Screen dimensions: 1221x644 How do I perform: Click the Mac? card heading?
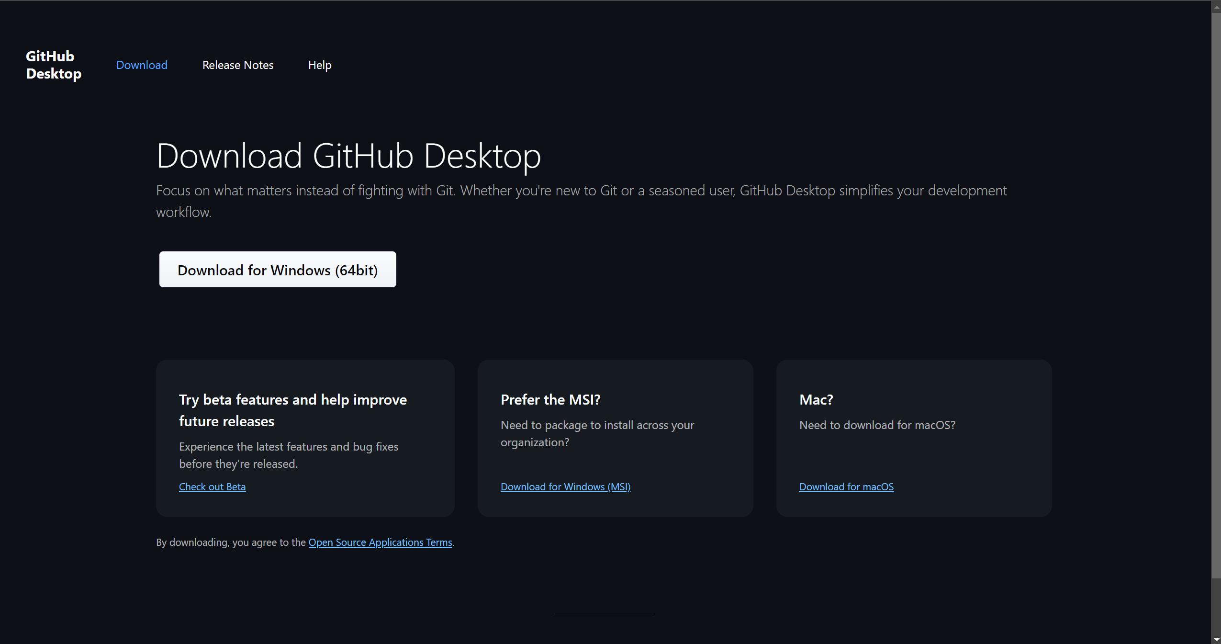coord(816,399)
